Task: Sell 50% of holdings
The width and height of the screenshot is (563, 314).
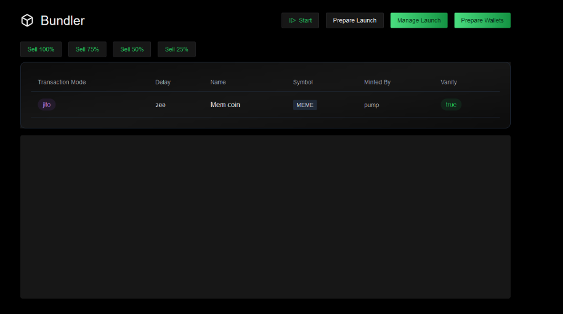Action: [x=132, y=49]
